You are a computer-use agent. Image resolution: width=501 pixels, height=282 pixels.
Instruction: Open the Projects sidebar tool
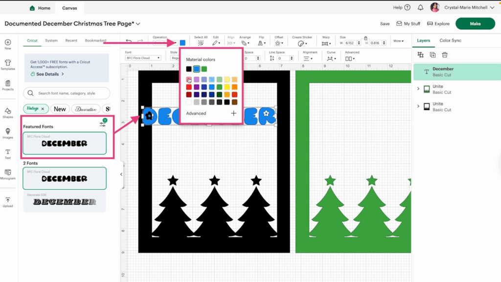tap(8, 83)
